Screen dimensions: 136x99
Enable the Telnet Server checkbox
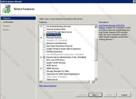[x=44, y=79]
